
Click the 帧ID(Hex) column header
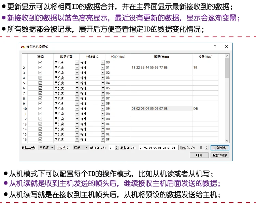click(118, 57)
